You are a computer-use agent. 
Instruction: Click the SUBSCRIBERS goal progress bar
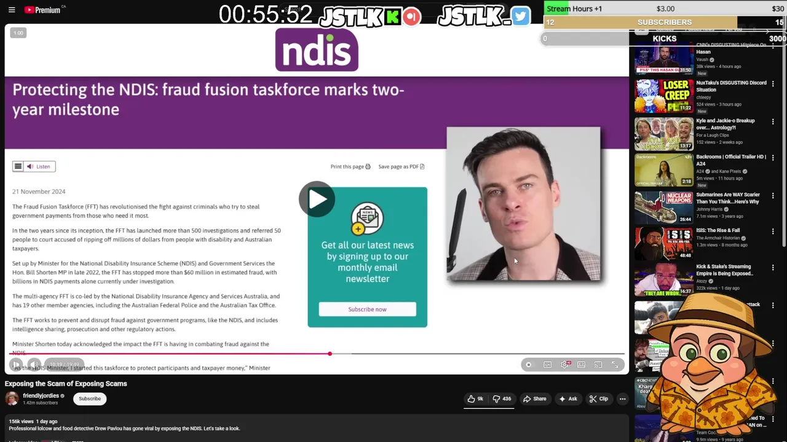pyautogui.click(x=664, y=22)
